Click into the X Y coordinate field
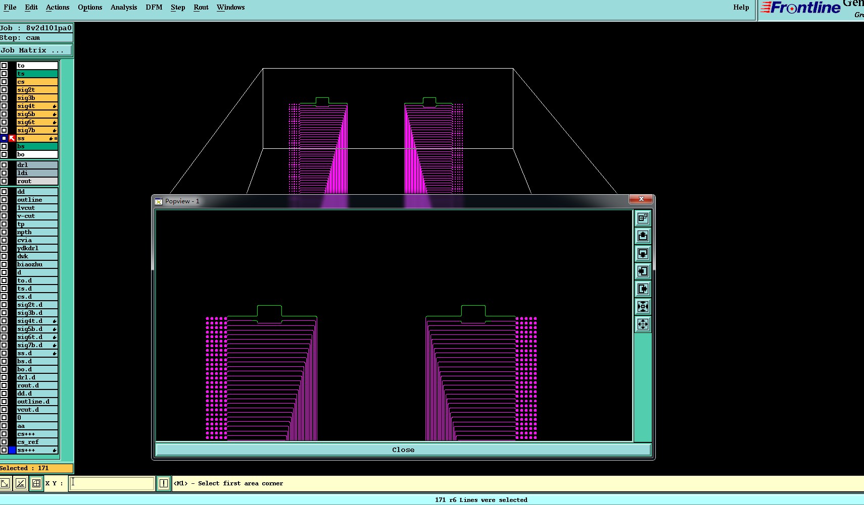Viewport: 864px width, 505px height. pos(112,483)
